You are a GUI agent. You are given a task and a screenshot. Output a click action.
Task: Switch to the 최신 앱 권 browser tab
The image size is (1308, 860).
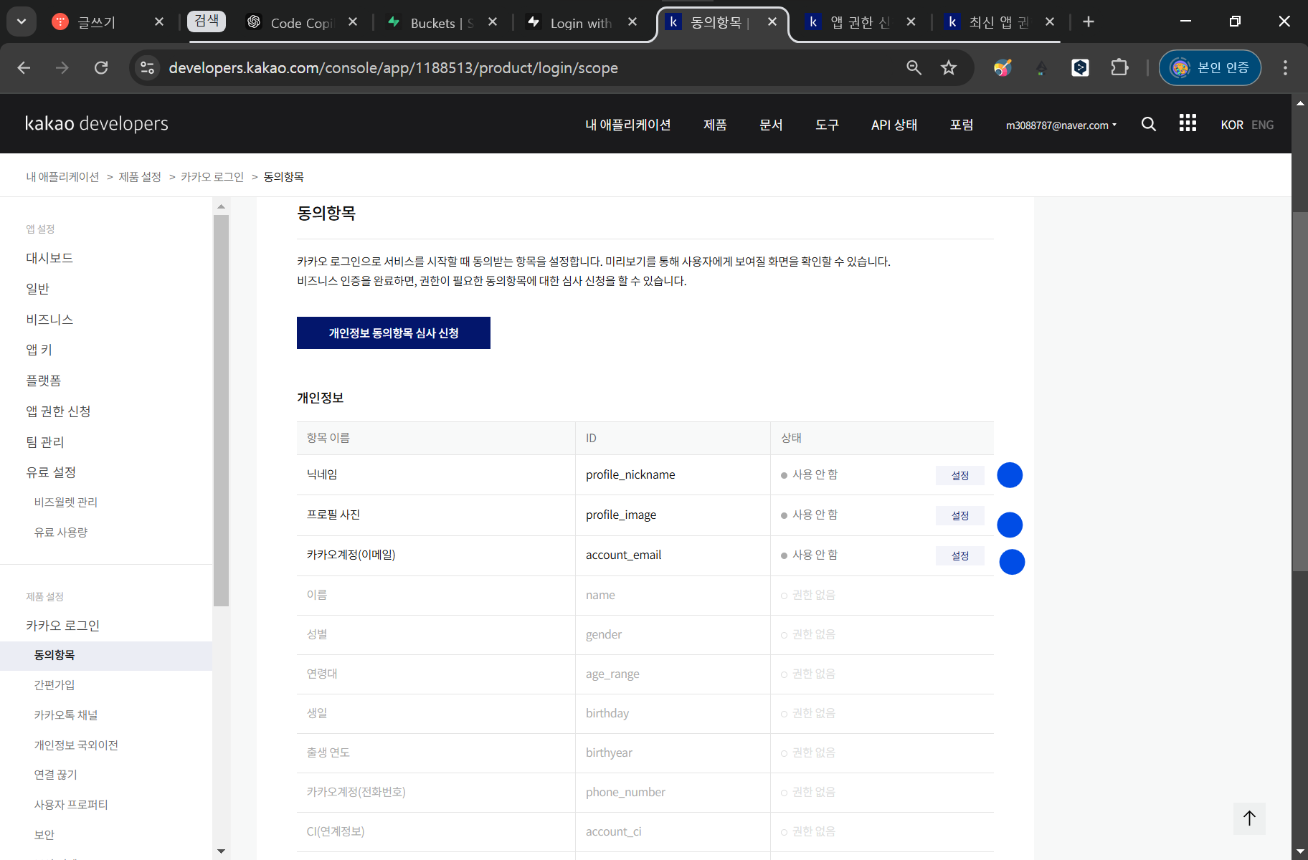point(998,22)
